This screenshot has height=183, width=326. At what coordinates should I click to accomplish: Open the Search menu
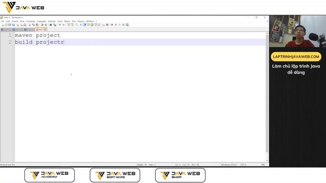click(15, 21)
